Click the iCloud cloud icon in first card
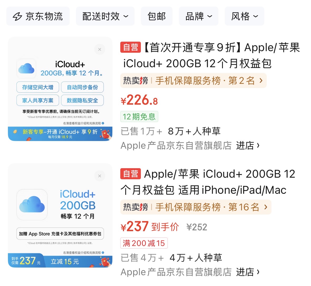The image size is (311, 286). pyautogui.click(x=26, y=68)
